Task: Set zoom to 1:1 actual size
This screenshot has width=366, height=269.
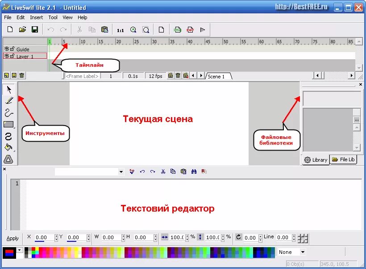Action: coord(121,30)
